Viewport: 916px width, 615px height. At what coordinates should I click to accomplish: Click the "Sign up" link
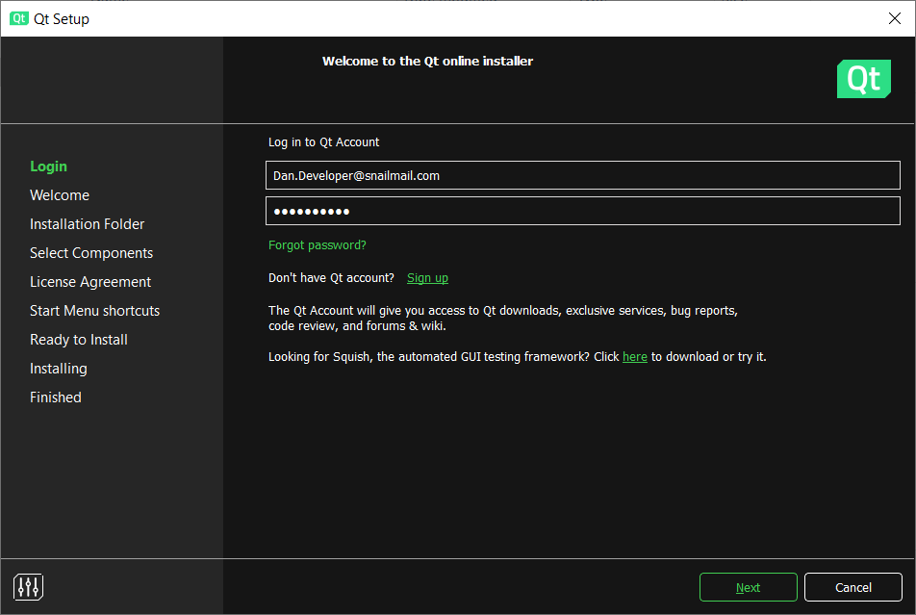427,277
